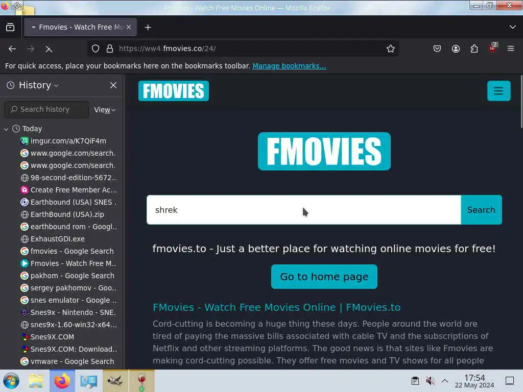Image resolution: width=523 pixels, height=392 pixels.
Task: Select the Fmovies browser tab
Action: [x=80, y=28]
